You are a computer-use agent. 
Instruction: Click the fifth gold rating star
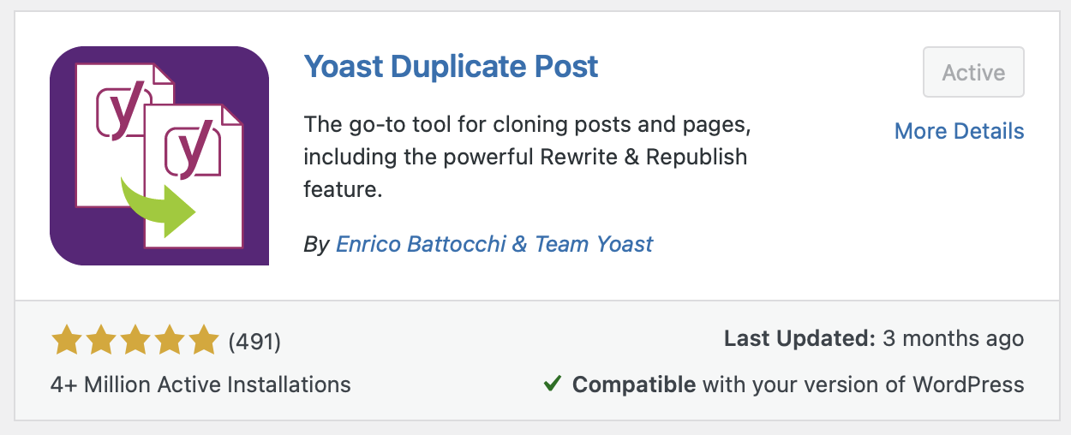pos(204,341)
